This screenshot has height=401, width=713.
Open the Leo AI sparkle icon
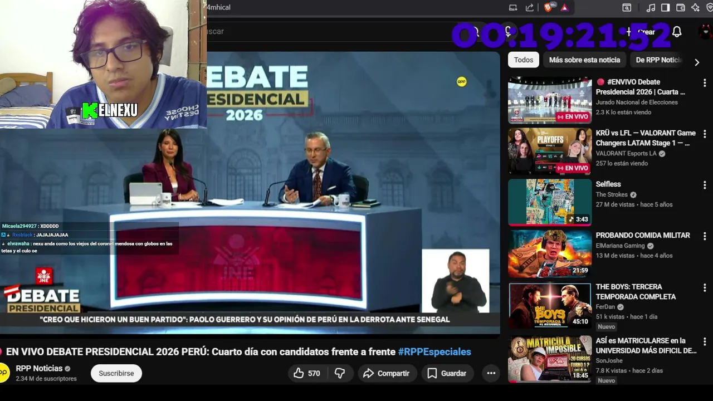pyautogui.click(x=695, y=7)
